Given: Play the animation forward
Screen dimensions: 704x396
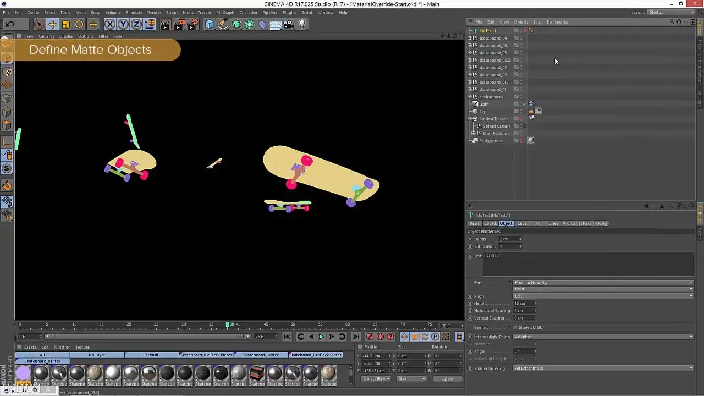Looking at the screenshot, I should pos(322,337).
